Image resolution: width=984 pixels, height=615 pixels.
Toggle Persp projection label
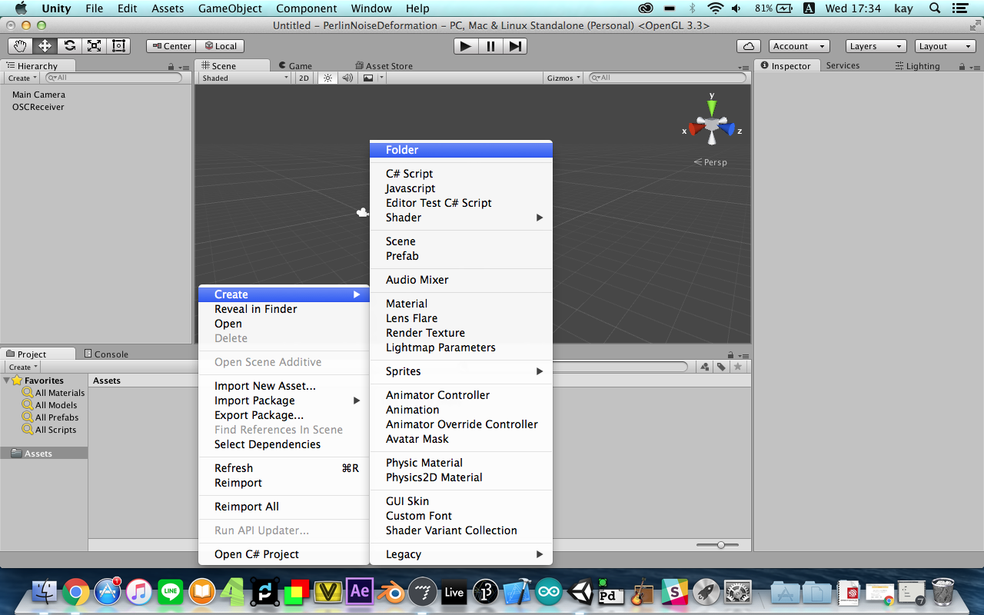[710, 162]
